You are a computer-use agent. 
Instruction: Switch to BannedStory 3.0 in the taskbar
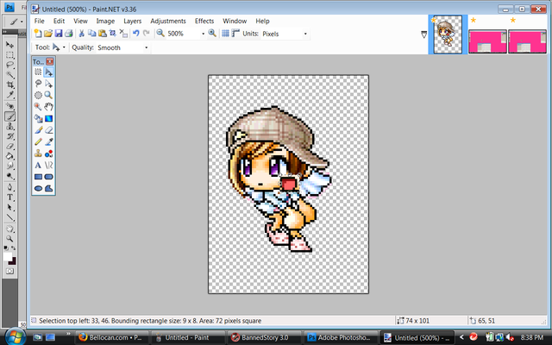(264, 337)
